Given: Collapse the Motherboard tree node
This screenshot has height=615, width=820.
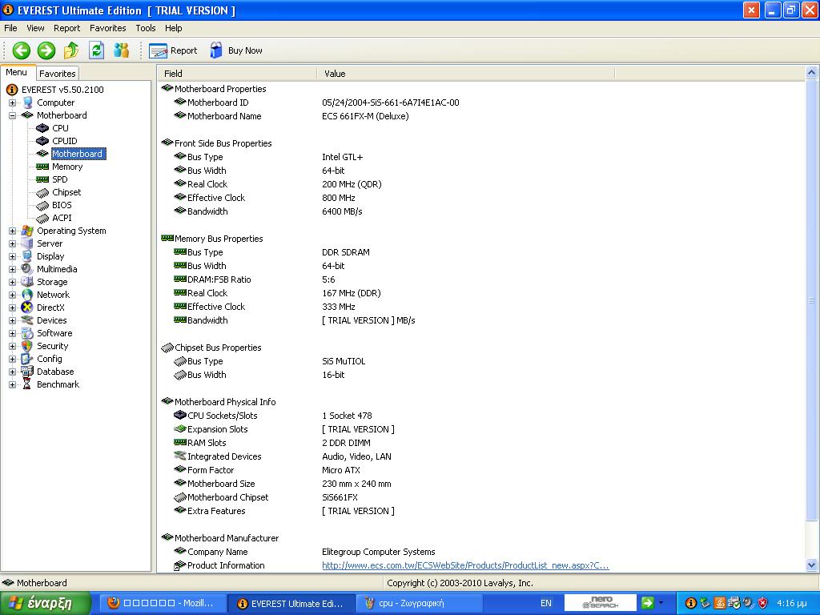Looking at the screenshot, I should (x=12, y=115).
